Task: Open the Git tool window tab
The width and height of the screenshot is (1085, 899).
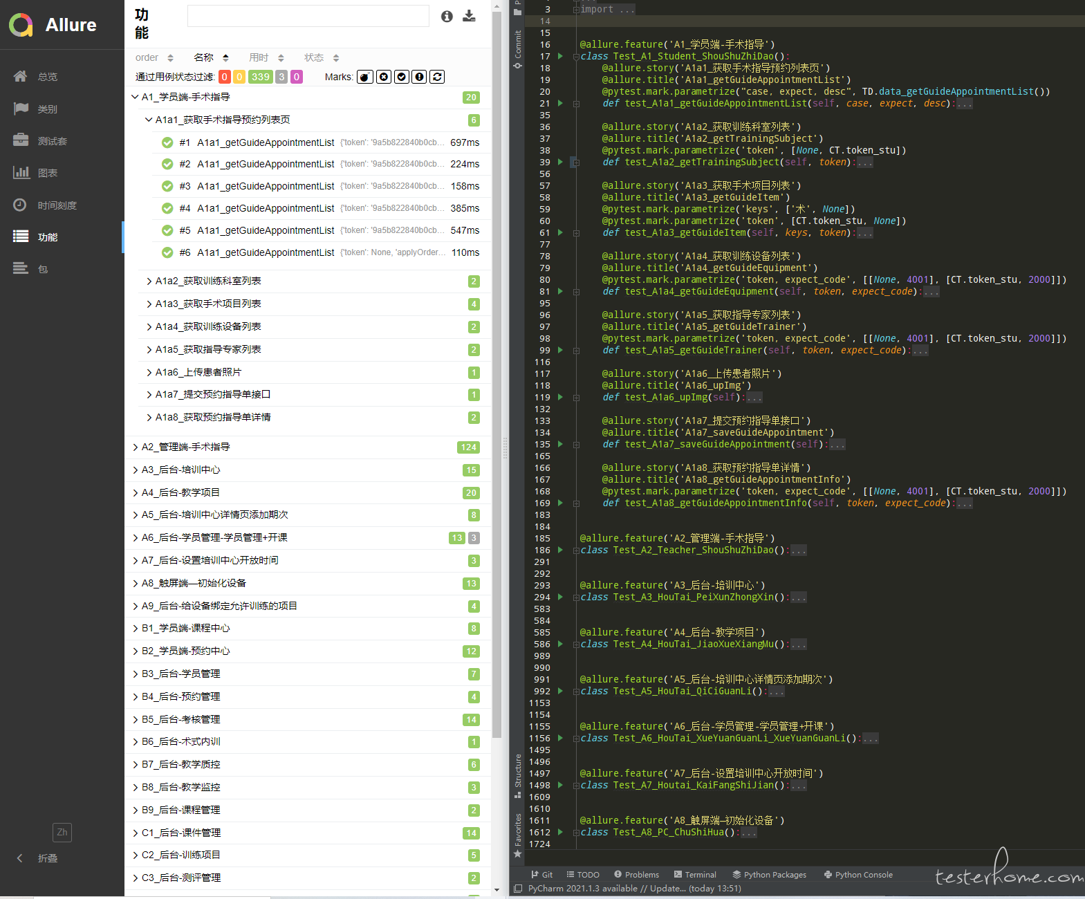Action: click(x=541, y=875)
